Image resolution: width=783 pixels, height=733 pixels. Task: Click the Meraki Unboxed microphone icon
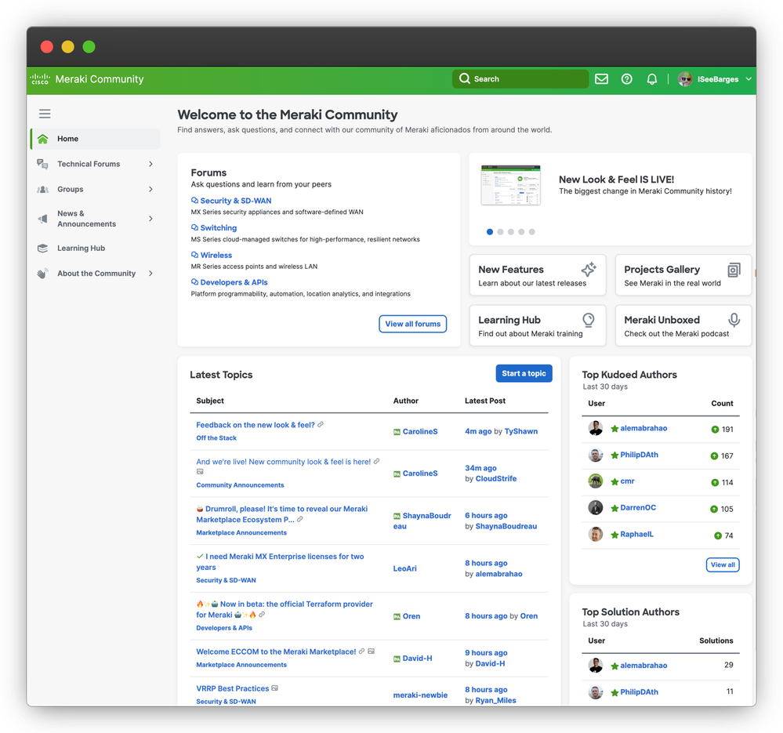coord(734,320)
